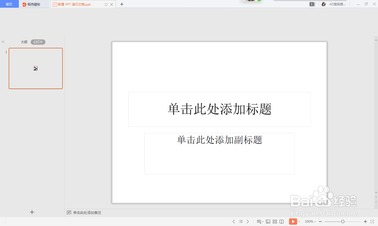Go to previous slide with left arrow
Screen dimensions: 378x226
coord(234,221)
